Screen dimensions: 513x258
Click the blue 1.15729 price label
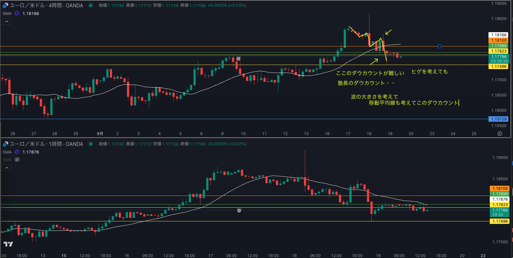click(498, 119)
